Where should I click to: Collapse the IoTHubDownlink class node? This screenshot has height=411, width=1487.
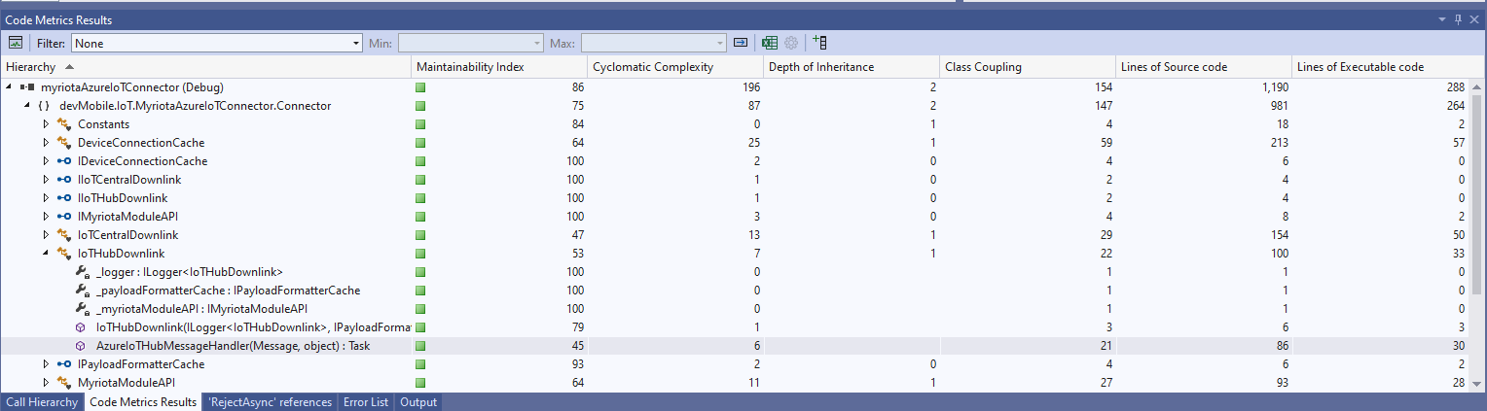pyautogui.click(x=46, y=254)
